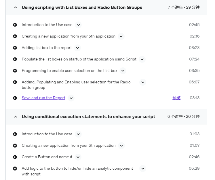Click the 预览 preview link
Screen dimensions: 215x180
pyautogui.click(x=176, y=98)
